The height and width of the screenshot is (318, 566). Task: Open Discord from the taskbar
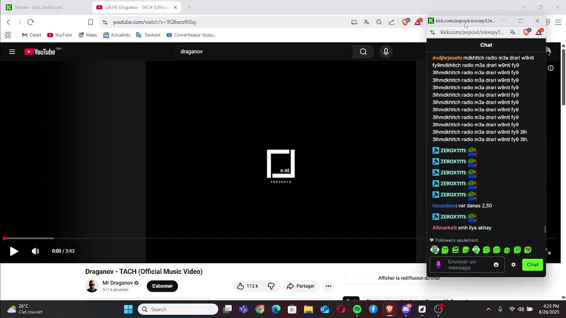click(405, 309)
